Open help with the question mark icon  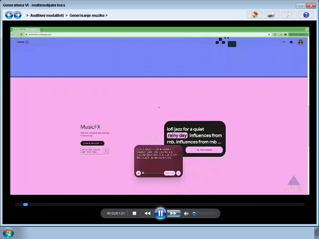click(306, 15)
